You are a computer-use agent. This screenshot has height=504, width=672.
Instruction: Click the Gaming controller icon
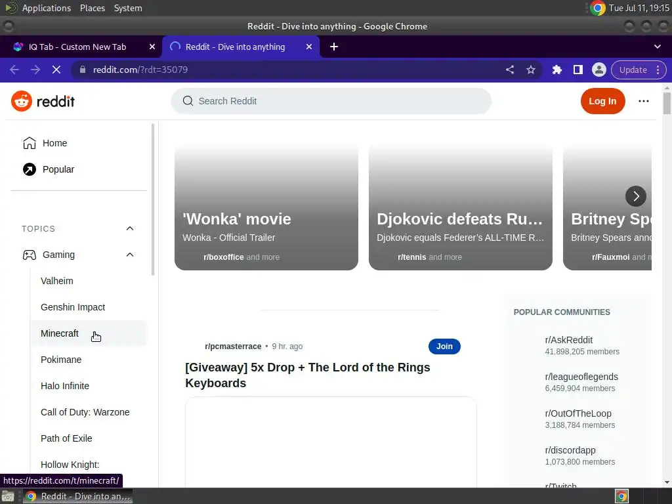pos(29,255)
